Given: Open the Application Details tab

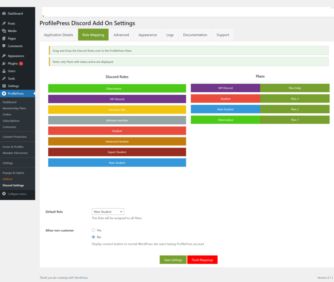Looking at the screenshot, I should [58, 35].
